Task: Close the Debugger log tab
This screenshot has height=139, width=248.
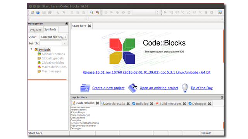Action: coord(209,103)
